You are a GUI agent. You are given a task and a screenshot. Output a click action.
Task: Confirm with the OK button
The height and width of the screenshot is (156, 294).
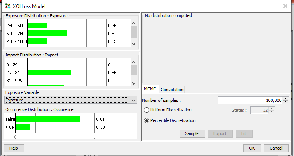point(252,148)
